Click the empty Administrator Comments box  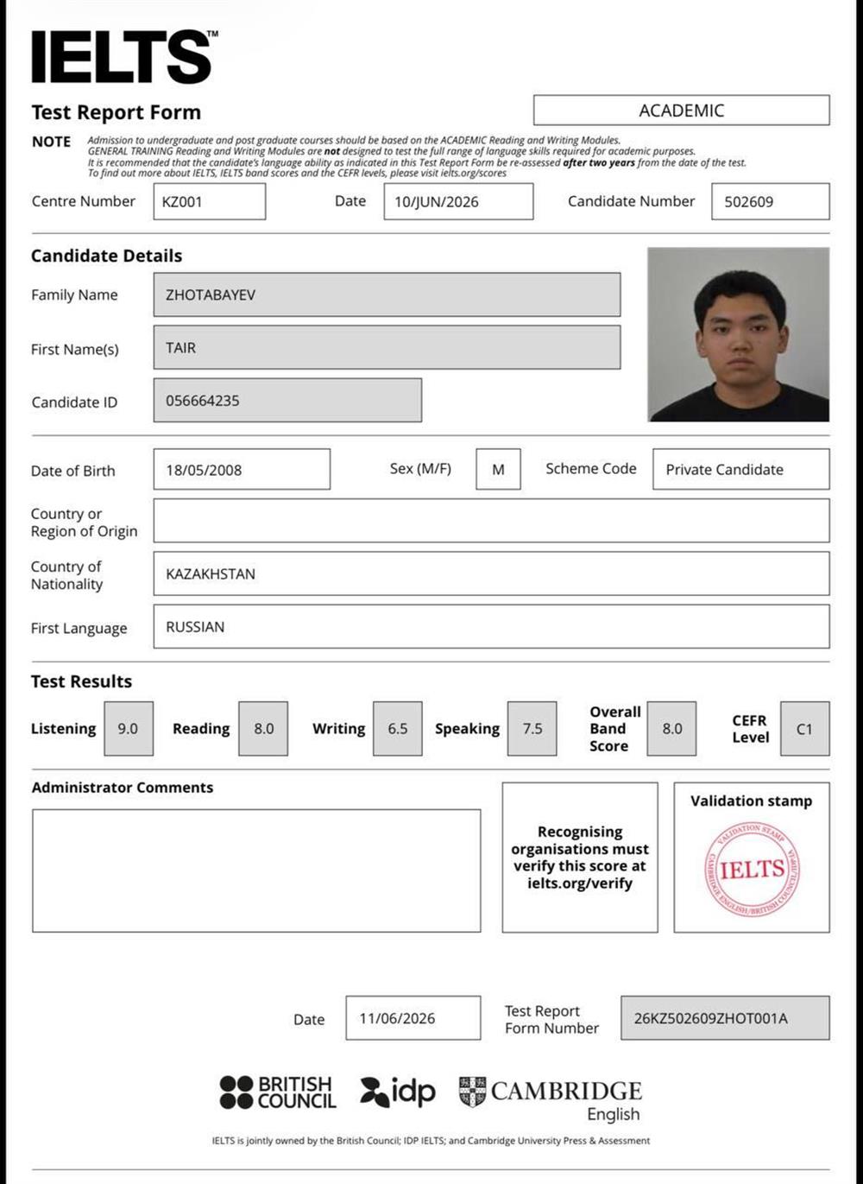256,871
